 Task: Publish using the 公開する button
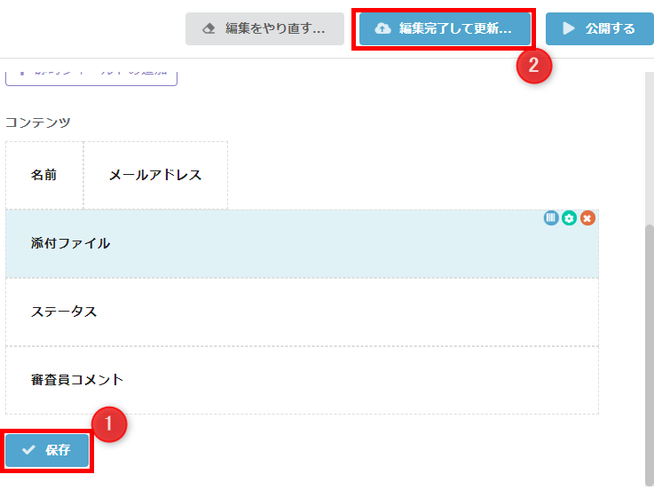pos(600,28)
